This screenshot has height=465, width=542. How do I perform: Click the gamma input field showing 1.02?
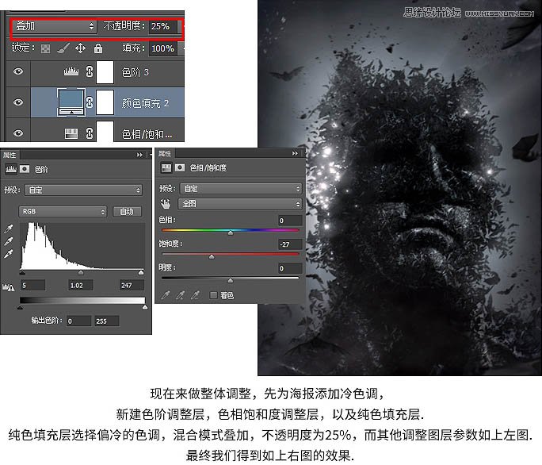click(x=81, y=286)
